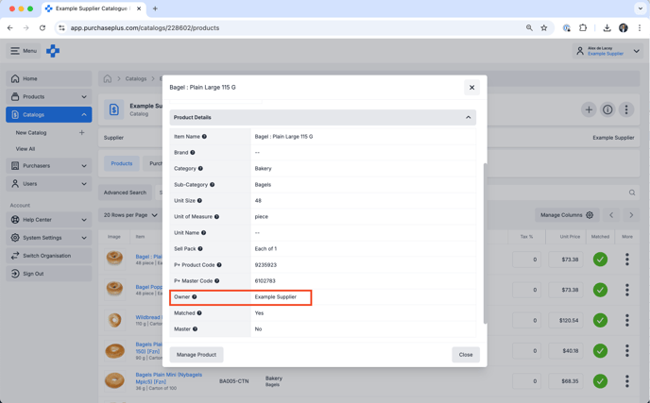The image size is (650, 403).
Task: Click the search magnifier in the products search bar
Action: (632, 193)
